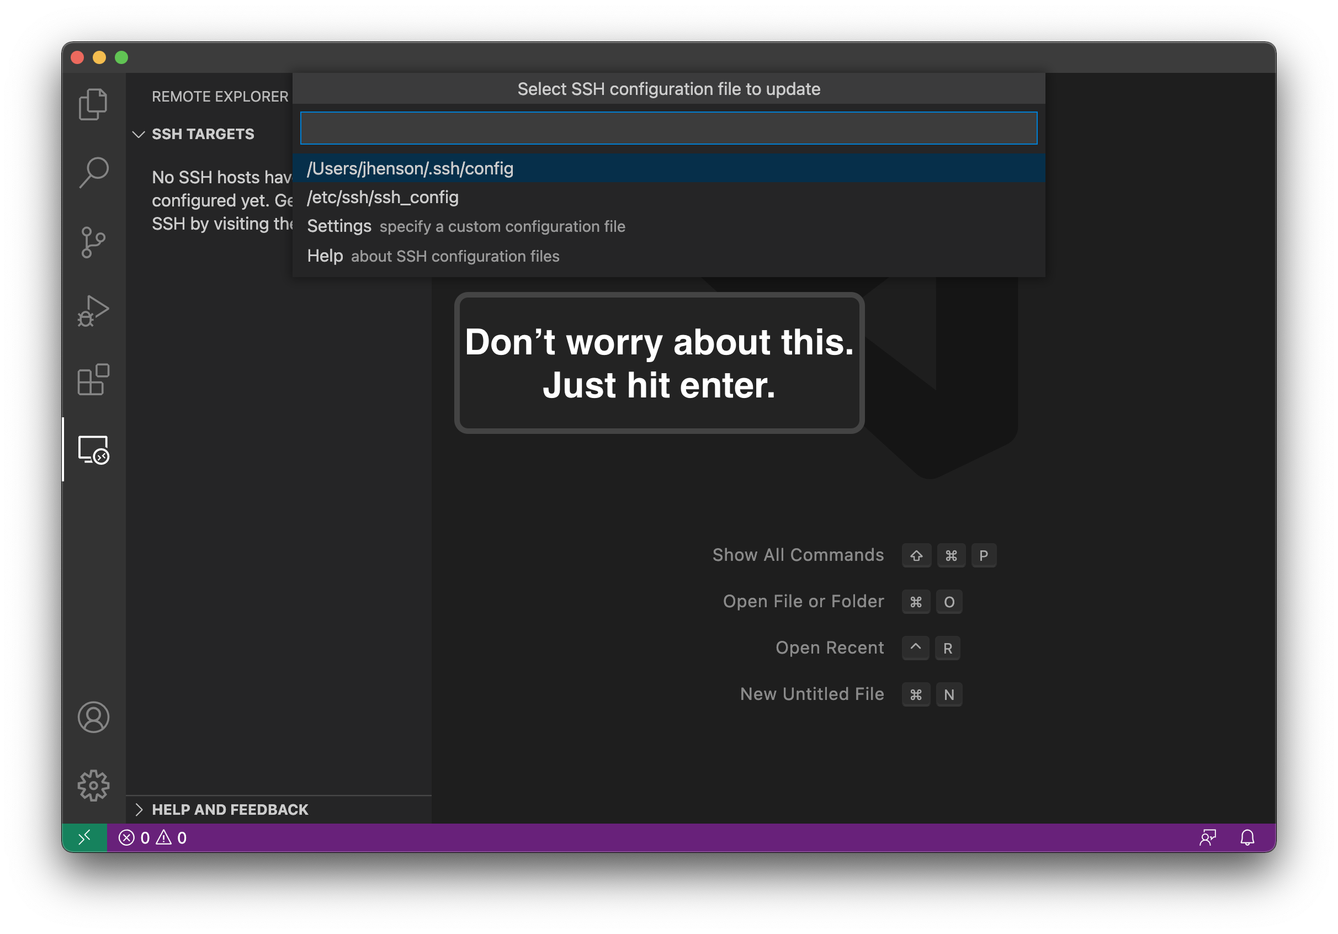This screenshot has height=934, width=1338.
Task: Click the green macOS zoom button
Action: 121,57
